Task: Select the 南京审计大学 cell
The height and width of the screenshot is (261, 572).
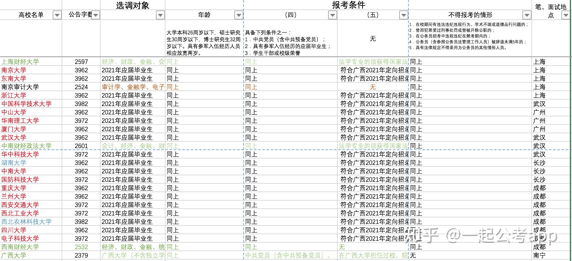Action: click(31, 87)
